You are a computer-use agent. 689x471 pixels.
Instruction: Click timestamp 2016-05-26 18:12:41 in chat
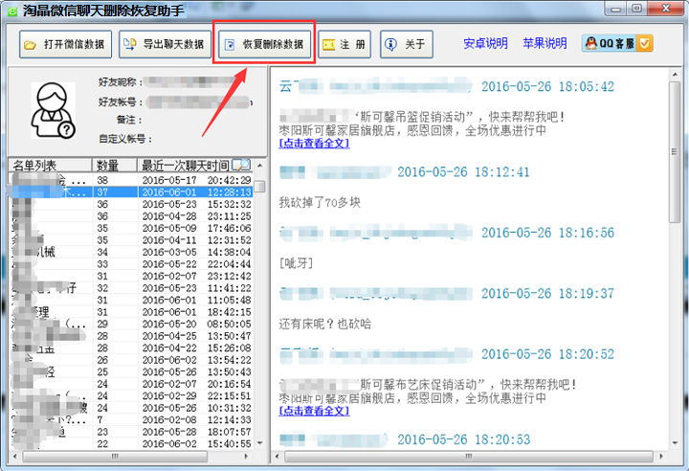tap(463, 172)
